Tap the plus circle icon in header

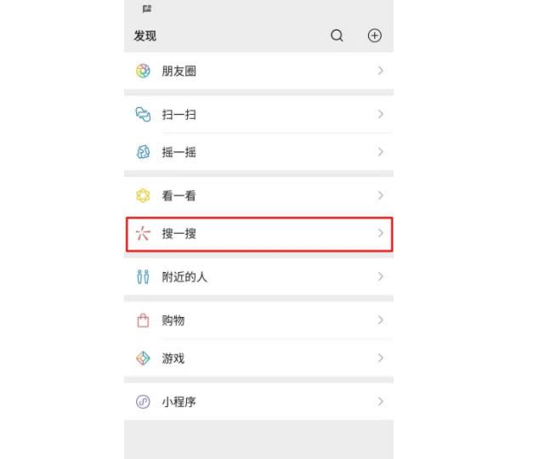(374, 36)
